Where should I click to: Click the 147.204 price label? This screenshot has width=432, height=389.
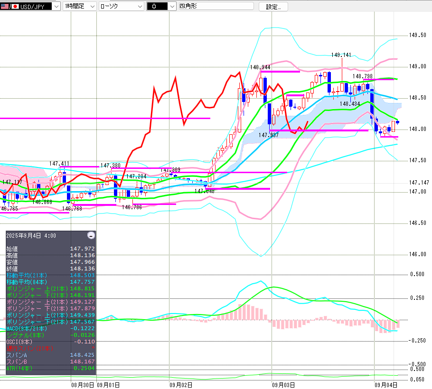click(136, 176)
